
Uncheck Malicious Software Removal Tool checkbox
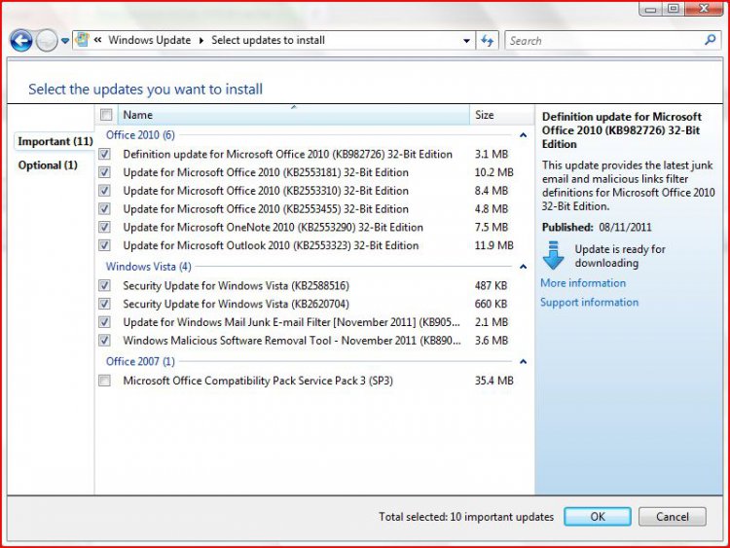pyautogui.click(x=105, y=341)
